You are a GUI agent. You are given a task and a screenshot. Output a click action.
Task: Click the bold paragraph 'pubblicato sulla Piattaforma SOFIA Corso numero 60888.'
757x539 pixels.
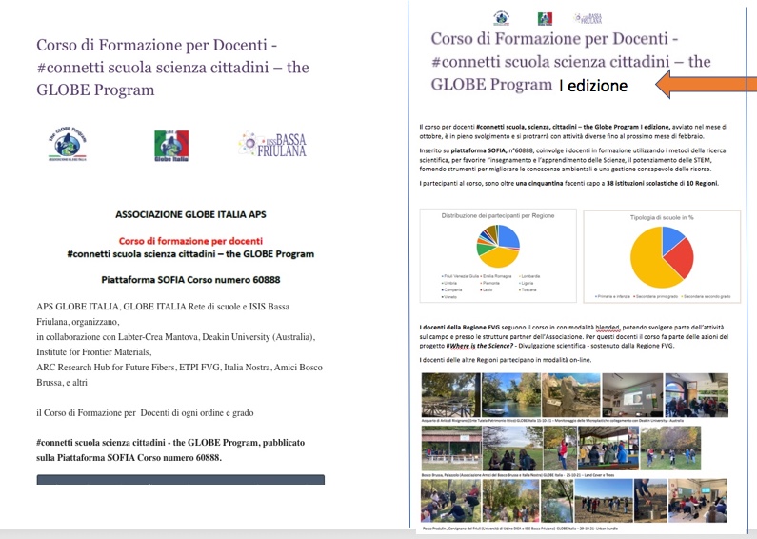170,450
